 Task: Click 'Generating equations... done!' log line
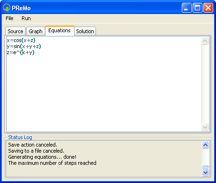pyautogui.click(x=42, y=157)
